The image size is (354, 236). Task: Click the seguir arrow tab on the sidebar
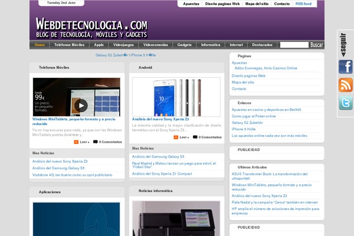pyautogui.click(x=343, y=45)
